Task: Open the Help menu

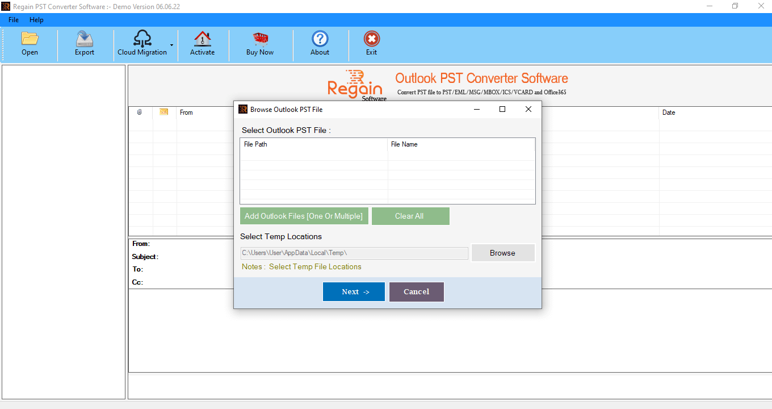Action: (36, 19)
